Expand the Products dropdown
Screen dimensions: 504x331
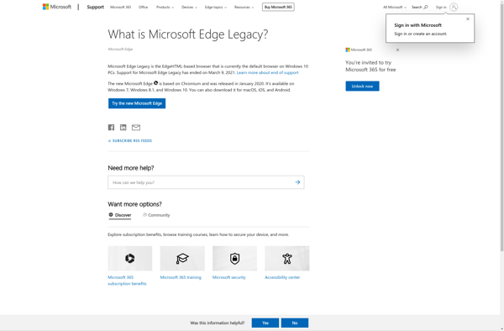(x=165, y=7)
